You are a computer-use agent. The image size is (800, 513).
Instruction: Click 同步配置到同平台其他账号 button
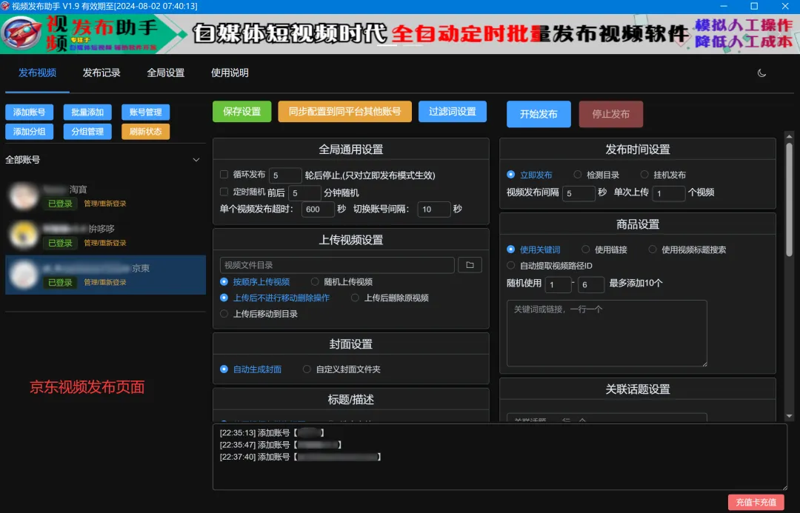pyautogui.click(x=345, y=112)
